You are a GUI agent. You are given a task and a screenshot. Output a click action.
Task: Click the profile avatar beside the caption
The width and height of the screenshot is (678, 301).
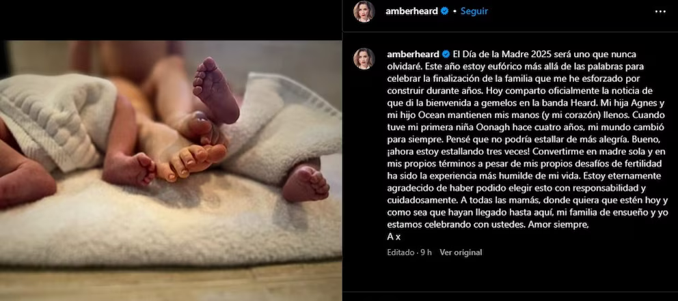click(364, 59)
